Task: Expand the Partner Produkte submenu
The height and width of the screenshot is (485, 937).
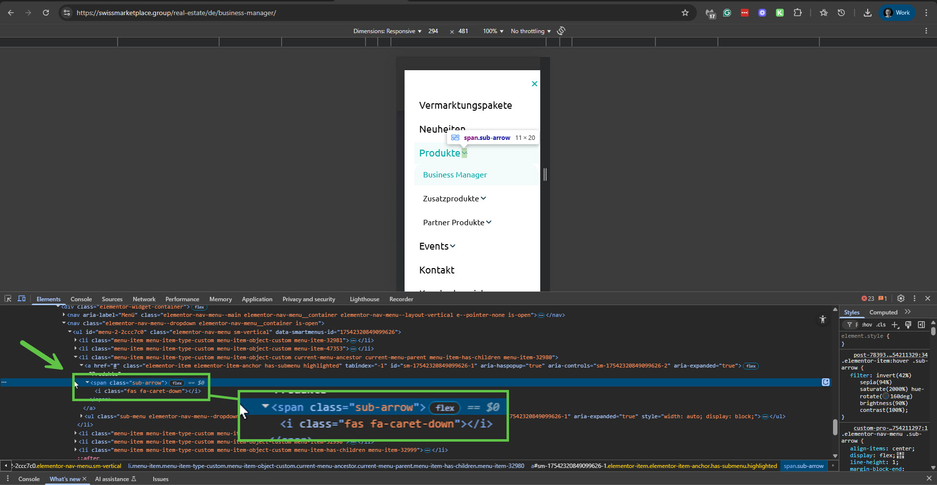Action: click(489, 222)
